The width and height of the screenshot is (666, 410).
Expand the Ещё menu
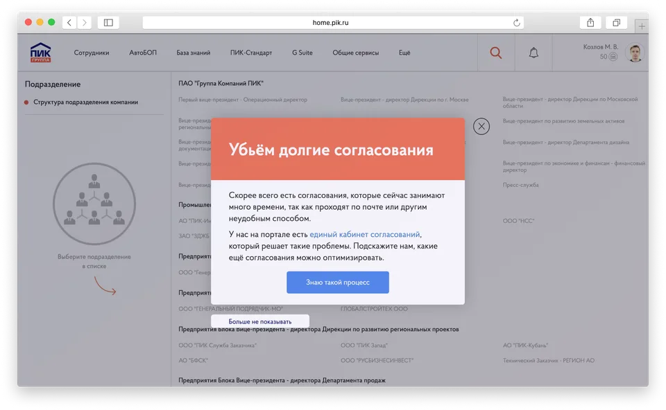coord(404,53)
